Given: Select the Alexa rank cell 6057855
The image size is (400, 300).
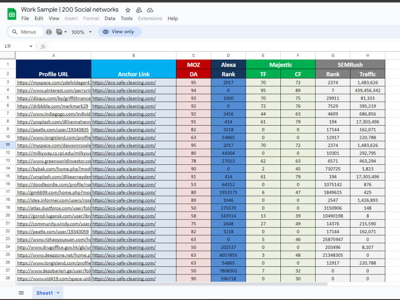Looking at the screenshot, I should [228, 255].
